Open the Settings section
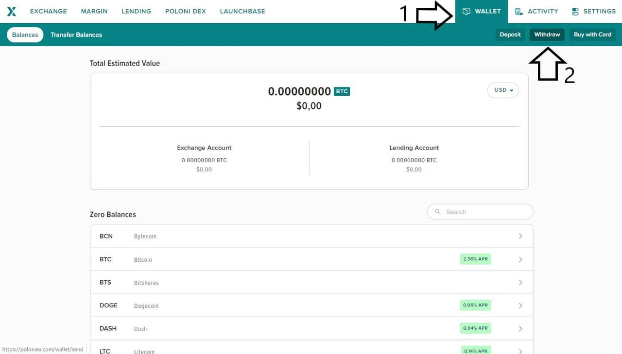 594,11
